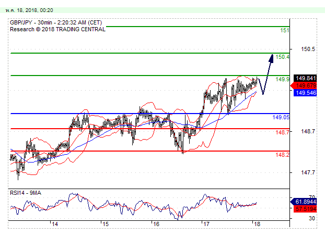The image size is (325, 237).
Task: Click the RSI moving average tag '57.5194'
Action: 305,209
